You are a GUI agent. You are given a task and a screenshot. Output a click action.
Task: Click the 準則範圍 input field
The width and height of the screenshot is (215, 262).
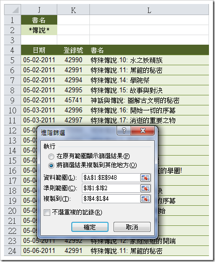(x=111, y=188)
